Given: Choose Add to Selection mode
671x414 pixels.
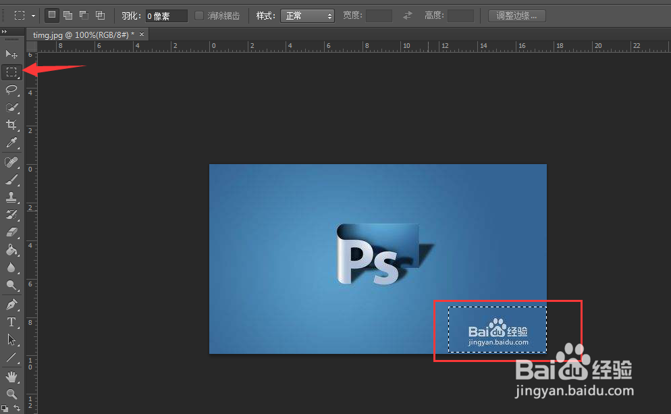Looking at the screenshot, I should point(68,16).
